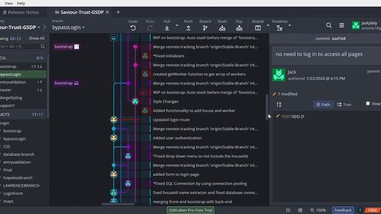
Task: Click the search icon in branch filter
Action: [x=42, y=46]
